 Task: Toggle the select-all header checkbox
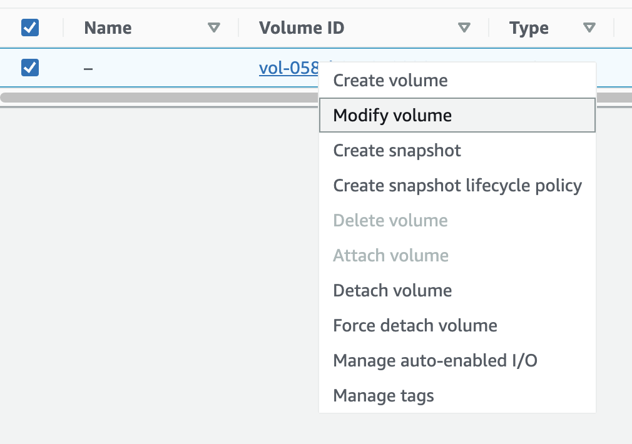pos(30,28)
